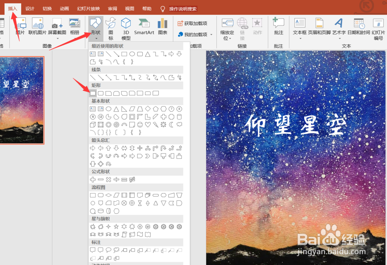
Task: Click the 图表 chart button
Action: pos(163,26)
